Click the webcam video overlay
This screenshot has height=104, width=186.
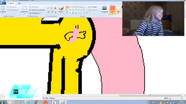pyautogui.click(x=153, y=18)
